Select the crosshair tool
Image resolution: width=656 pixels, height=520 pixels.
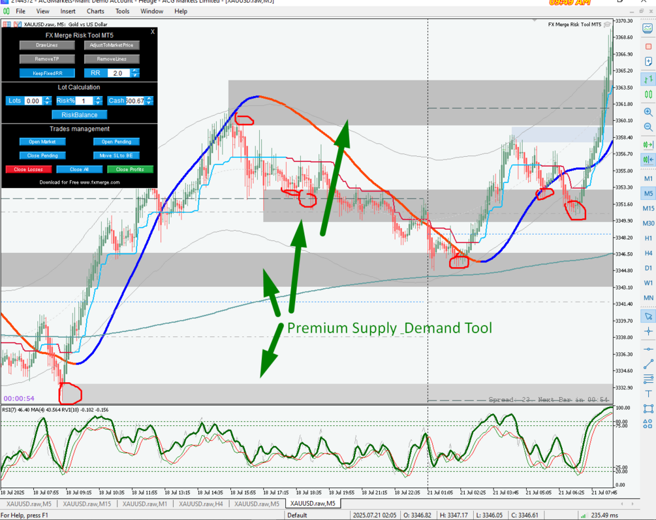[x=648, y=331]
